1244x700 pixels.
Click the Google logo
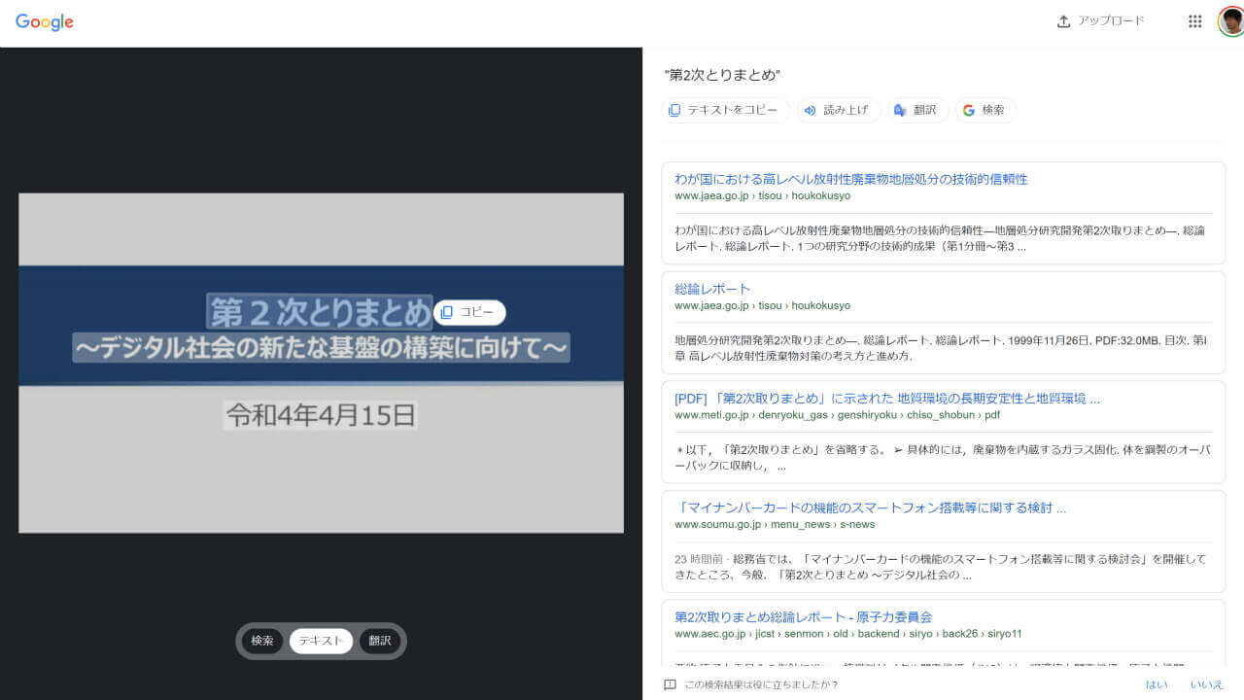tap(44, 20)
